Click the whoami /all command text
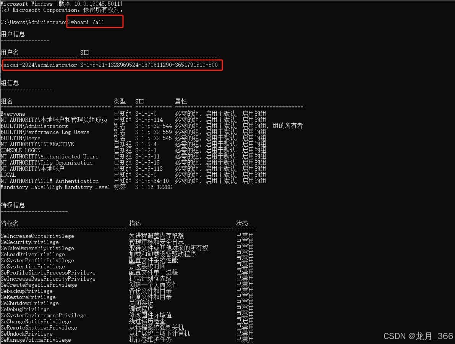The height and width of the screenshot is (344, 455). 87,22
